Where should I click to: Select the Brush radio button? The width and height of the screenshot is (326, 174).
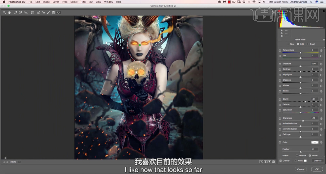(x=308, y=44)
